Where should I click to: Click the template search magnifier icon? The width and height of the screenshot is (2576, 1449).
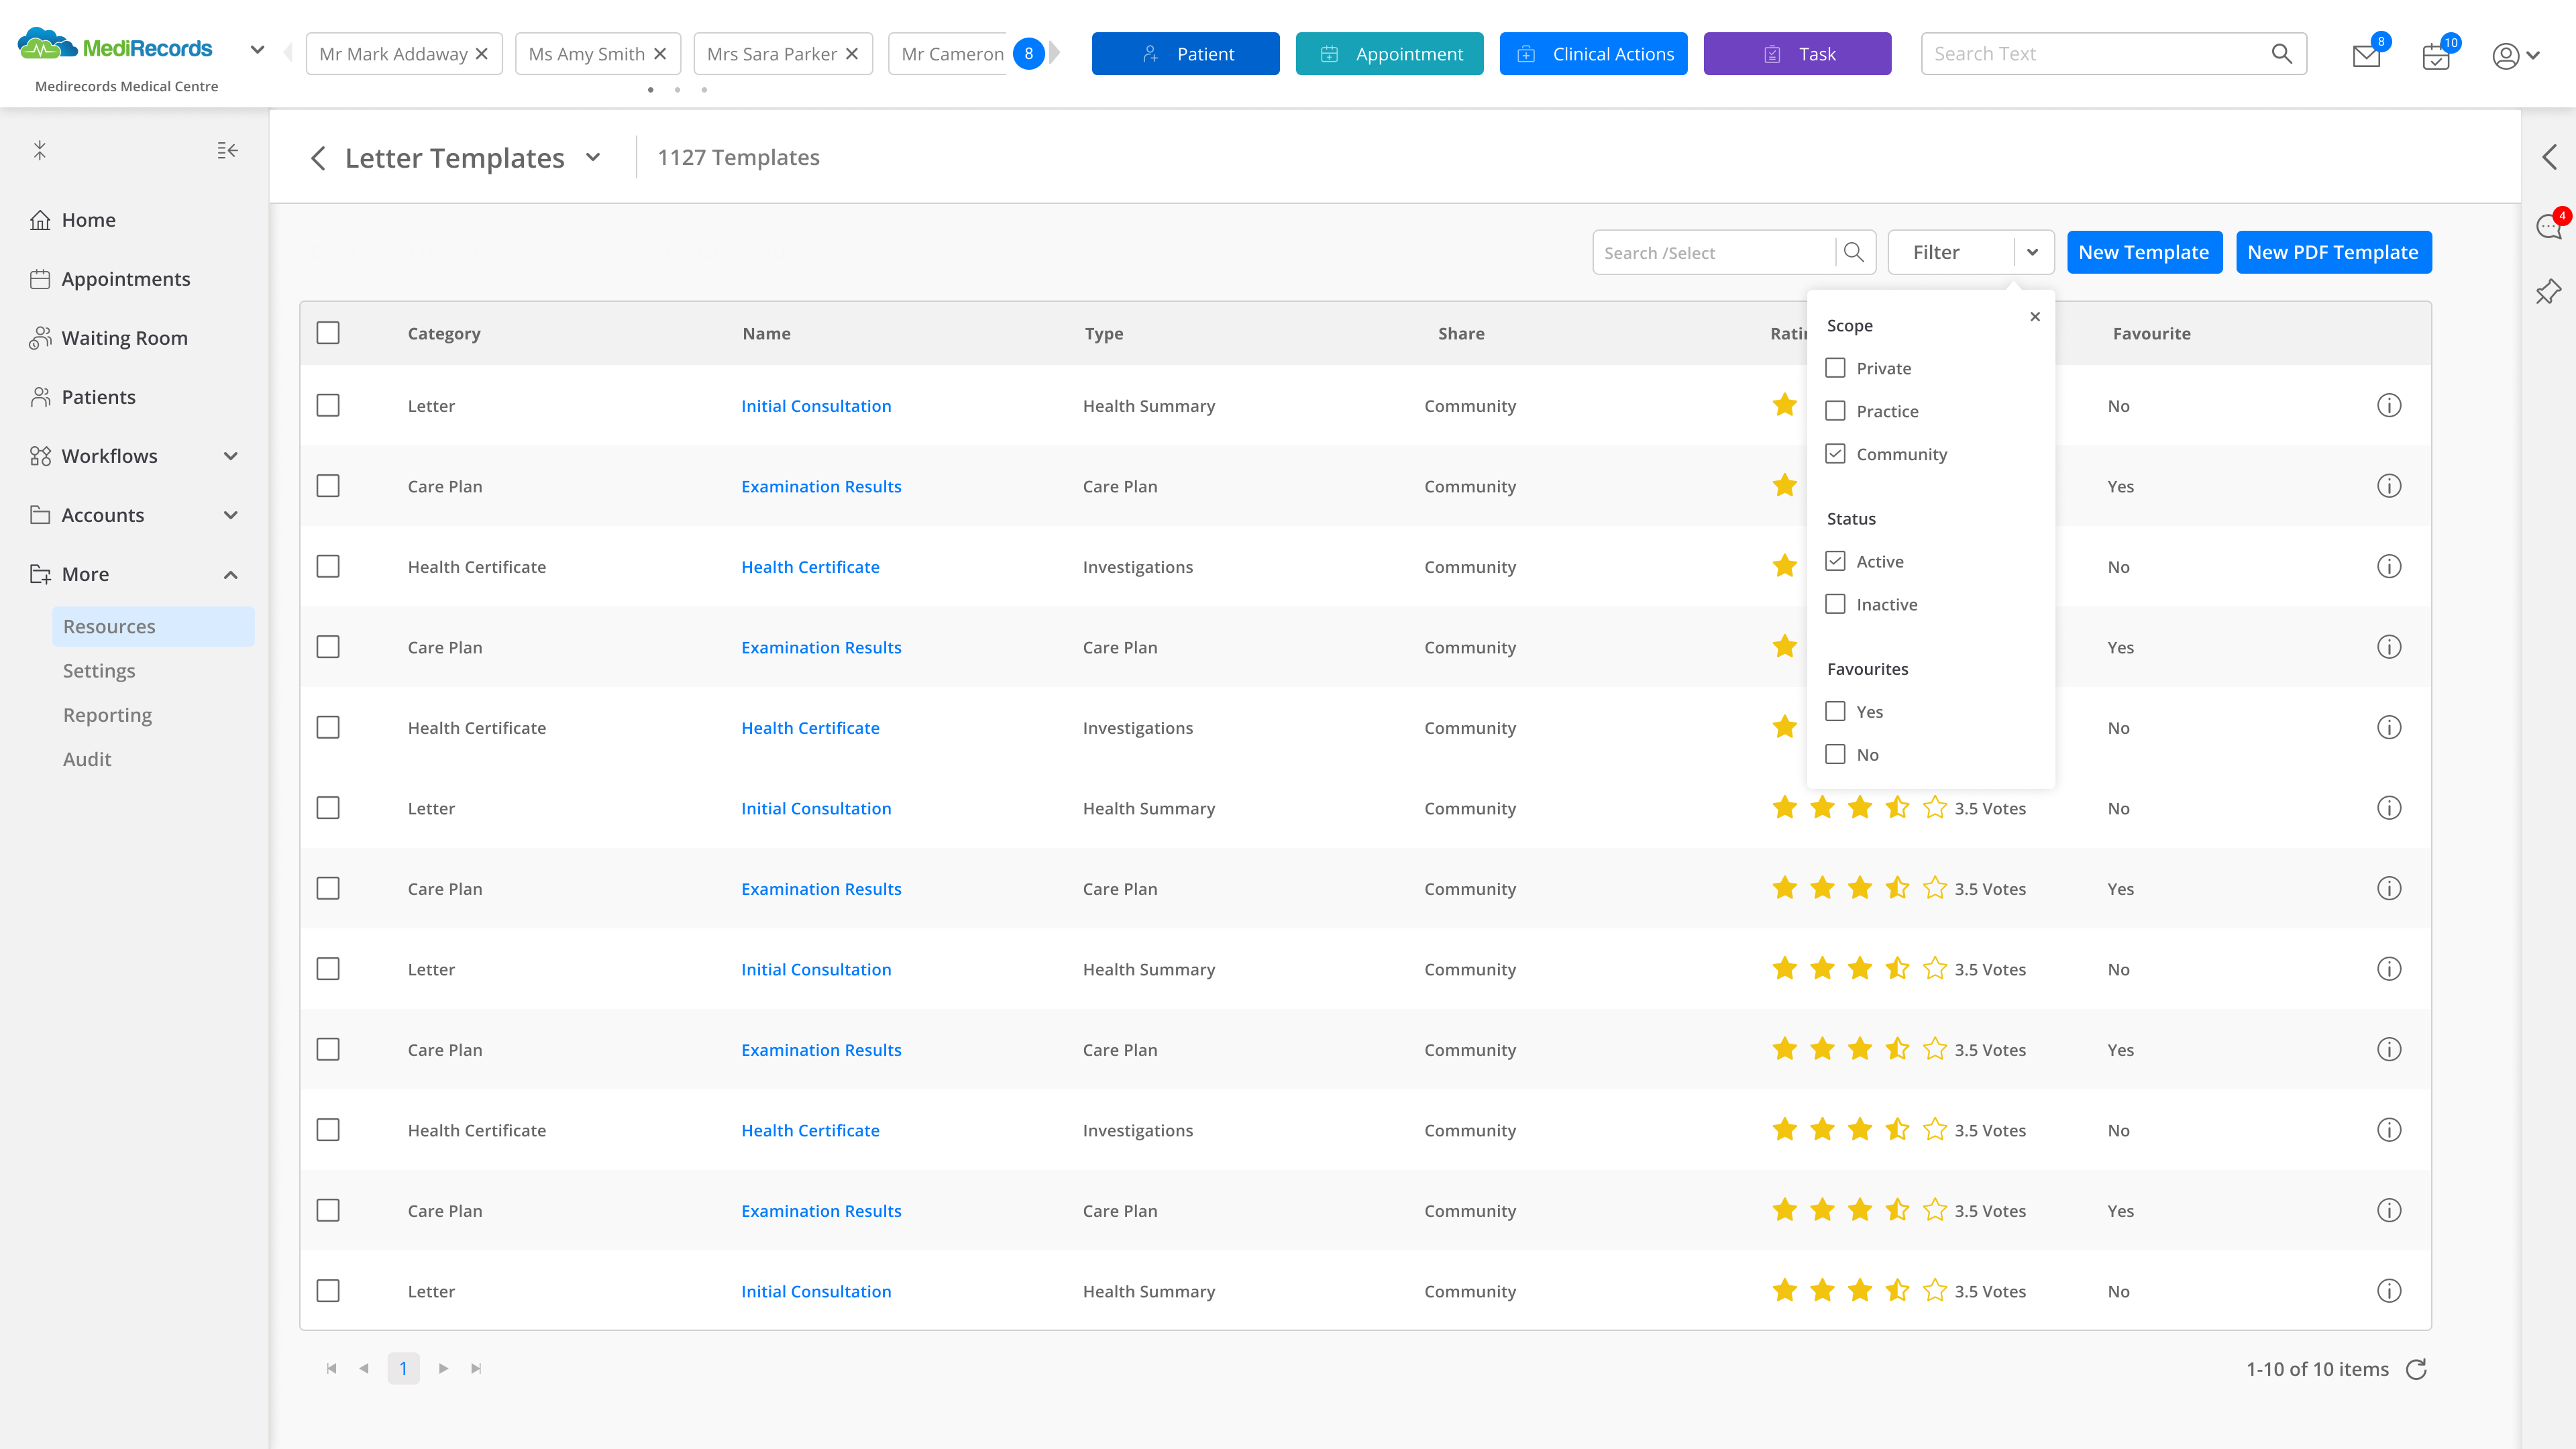1853,252
